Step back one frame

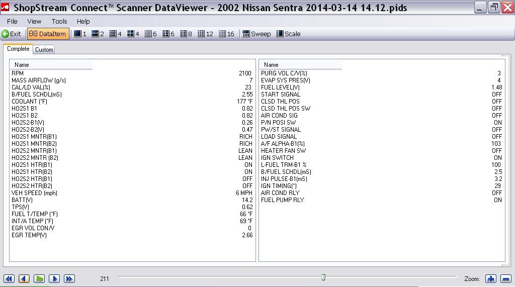(x=24, y=279)
